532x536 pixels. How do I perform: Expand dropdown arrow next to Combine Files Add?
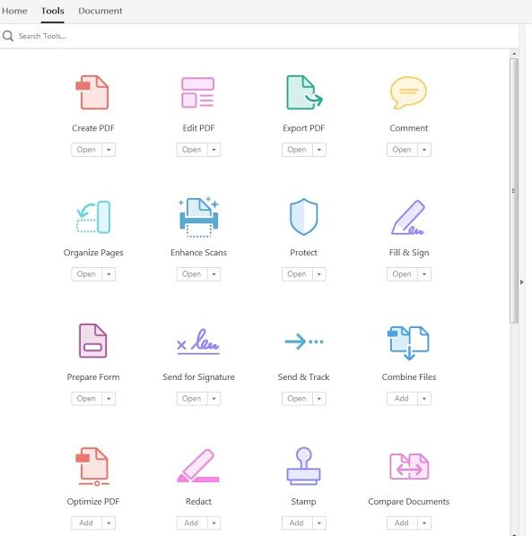[424, 399]
